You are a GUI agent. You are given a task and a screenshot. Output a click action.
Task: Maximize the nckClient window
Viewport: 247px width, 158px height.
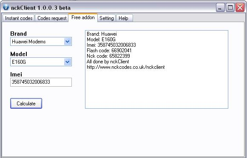(x=230, y=8)
